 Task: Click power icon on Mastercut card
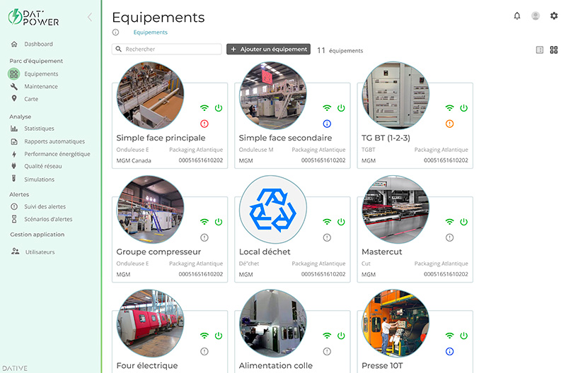[x=464, y=222]
